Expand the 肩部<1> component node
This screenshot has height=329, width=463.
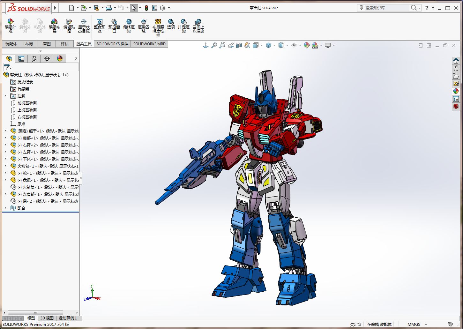[x=5, y=138]
